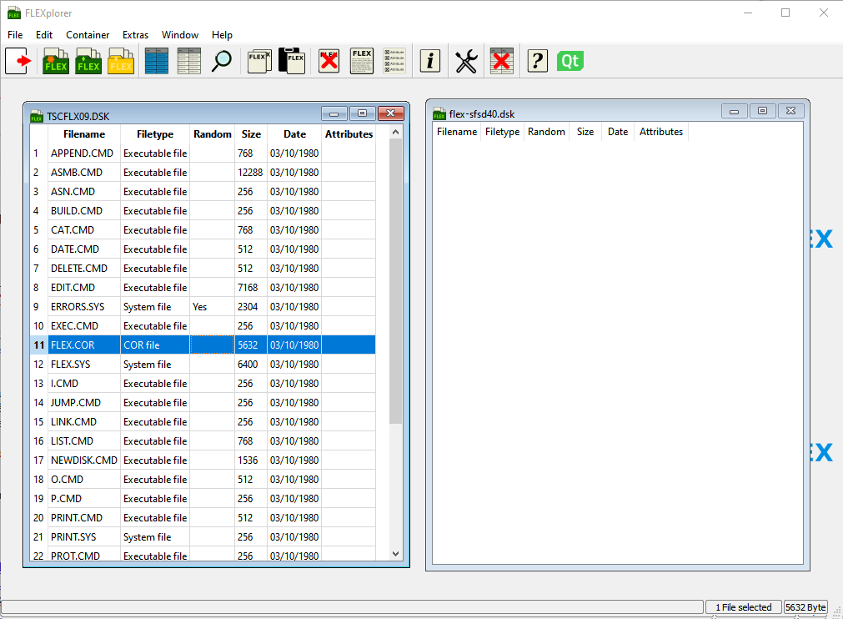This screenshot has height=619, width=843.
Task: Open the Window menu
Action: 180,35
